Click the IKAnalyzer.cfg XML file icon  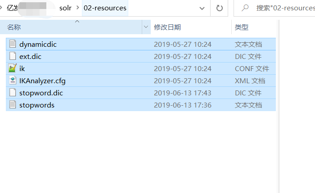13,81
